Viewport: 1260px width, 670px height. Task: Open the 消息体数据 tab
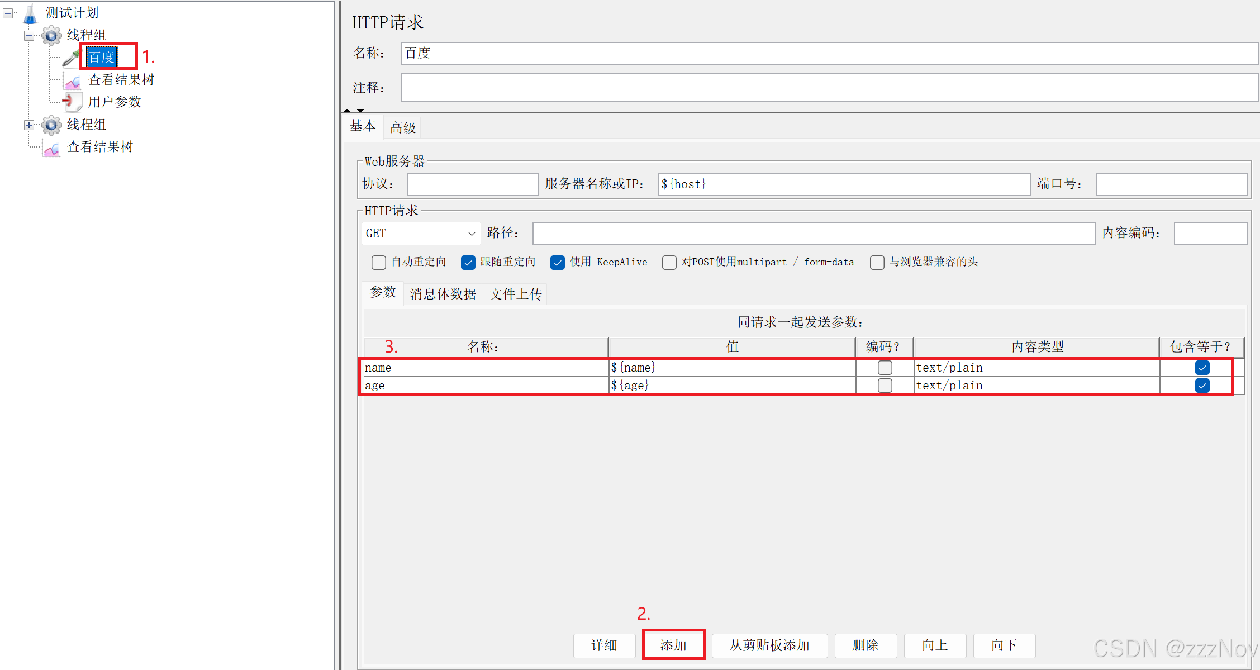click(443, 294)
